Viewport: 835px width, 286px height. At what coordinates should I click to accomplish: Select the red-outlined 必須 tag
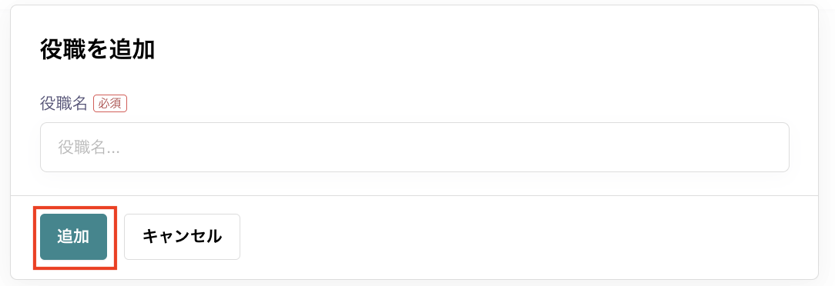click(110, 104)
